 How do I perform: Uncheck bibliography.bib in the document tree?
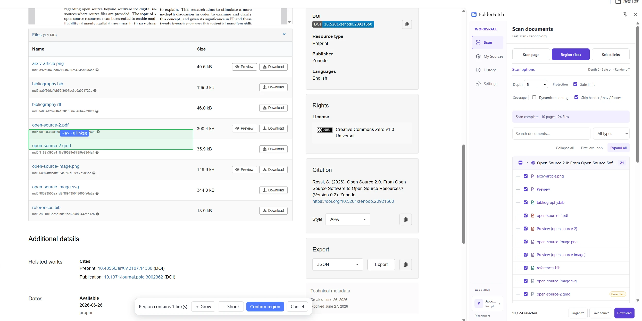coord(526,202)
